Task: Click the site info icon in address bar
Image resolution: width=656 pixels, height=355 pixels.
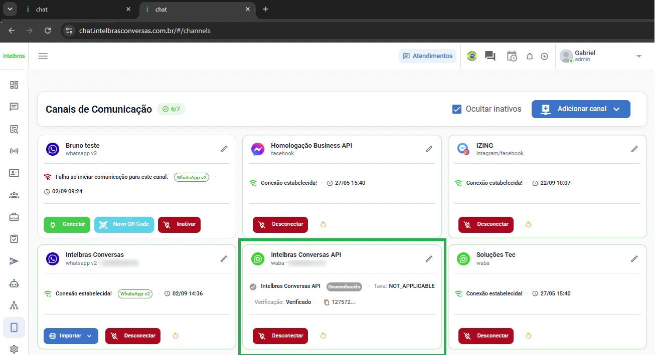Action: click(x=69, y=31)
